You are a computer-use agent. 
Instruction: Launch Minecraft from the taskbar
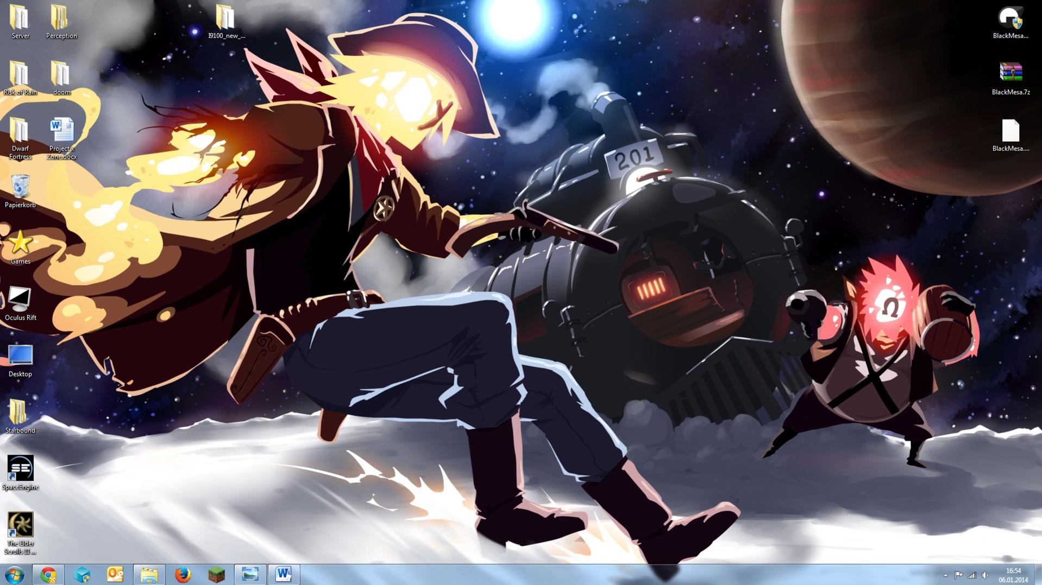click(216, 575)
